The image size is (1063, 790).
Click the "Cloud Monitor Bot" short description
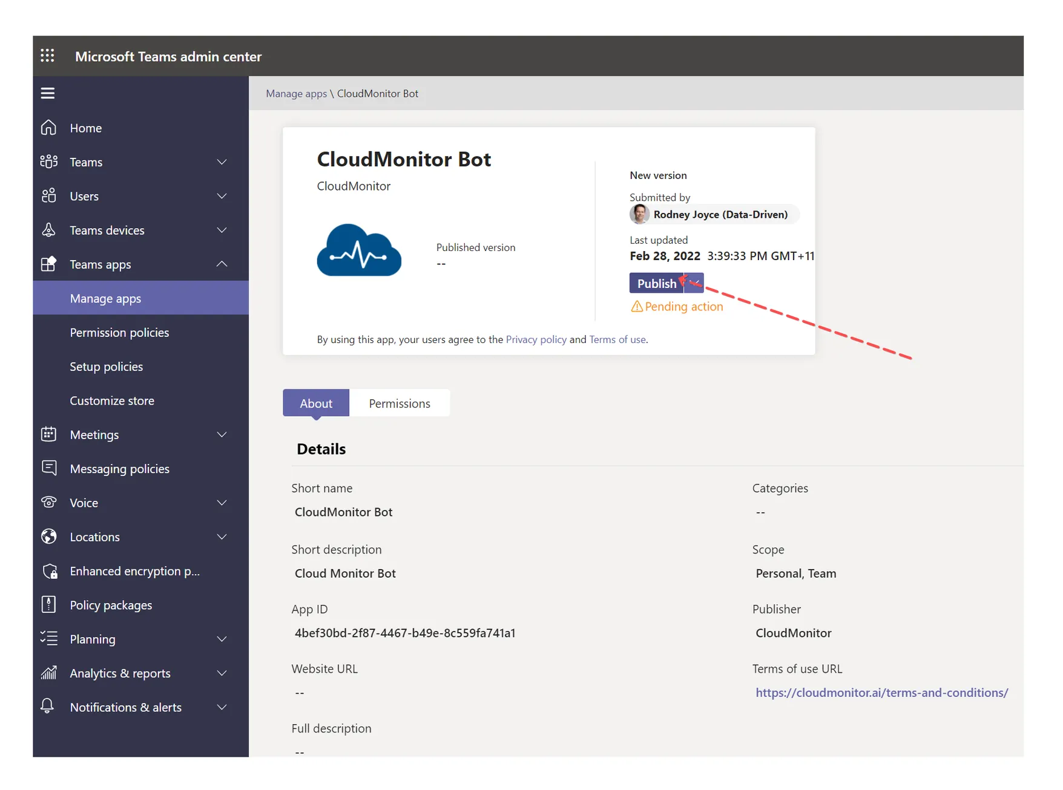pyautogui.click(x=345, y=573)
